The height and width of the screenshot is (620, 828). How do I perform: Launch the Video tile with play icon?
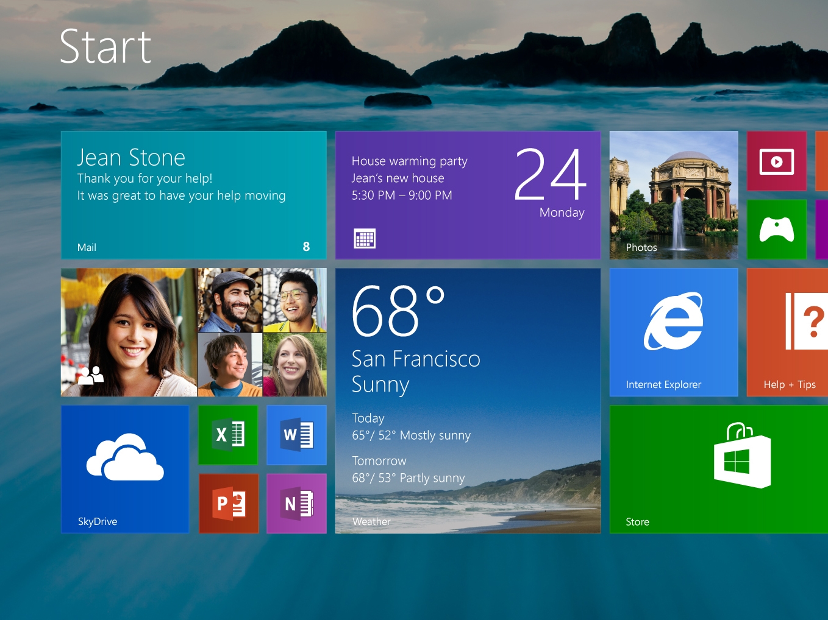[777, 161]
